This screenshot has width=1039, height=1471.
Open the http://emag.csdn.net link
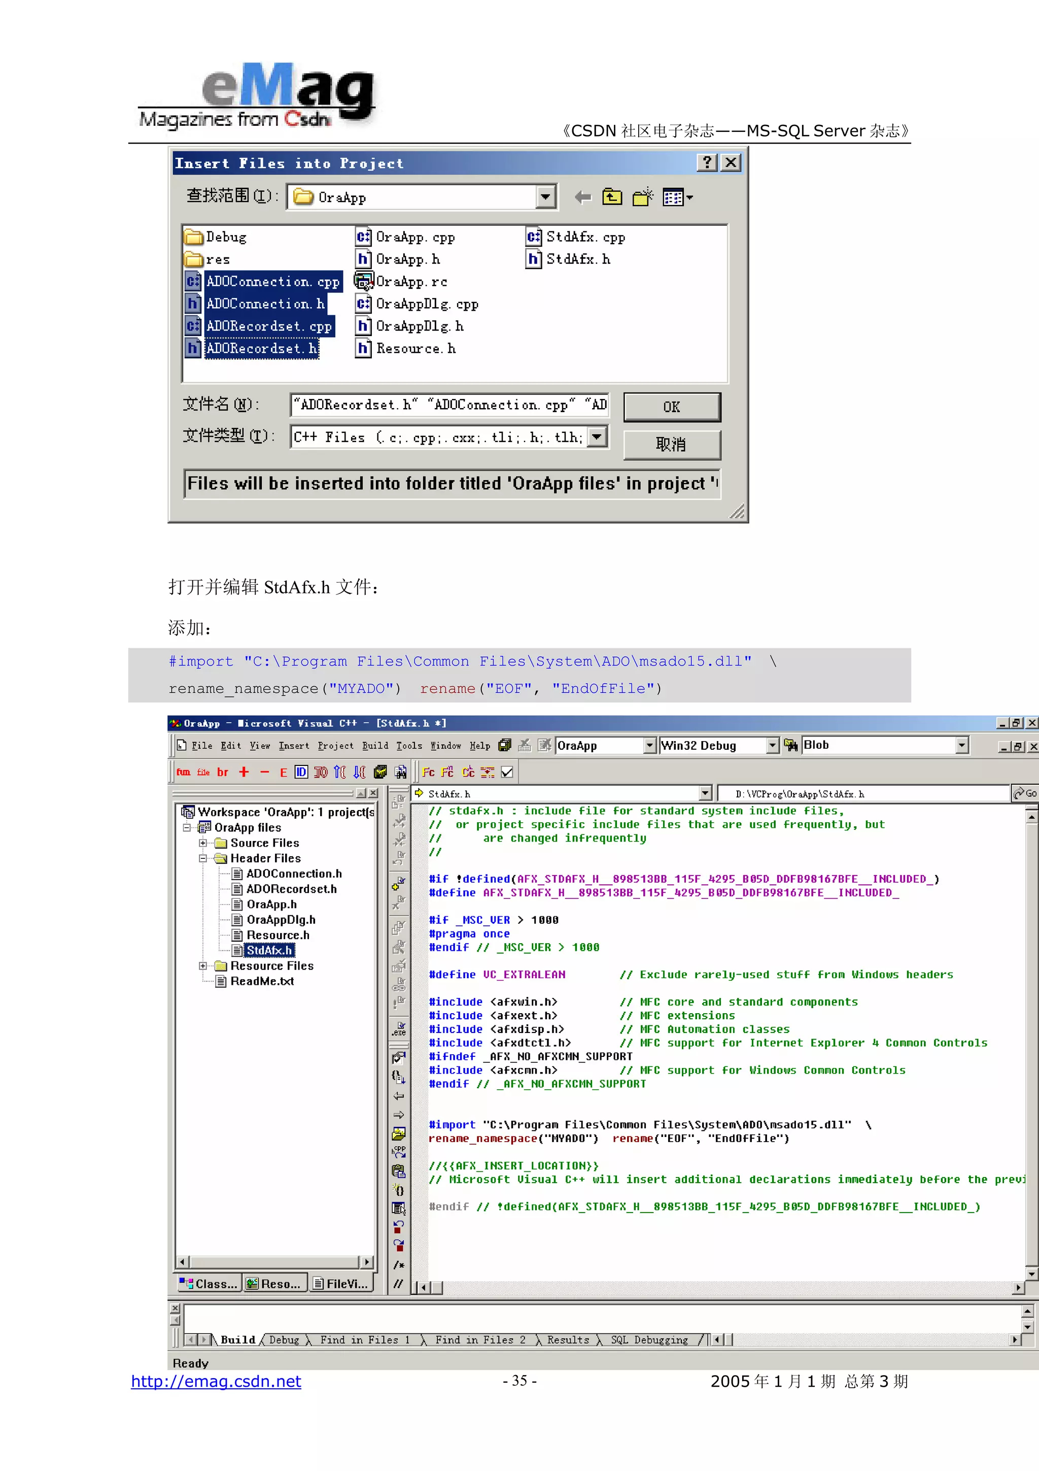(x=216, y=1382)
